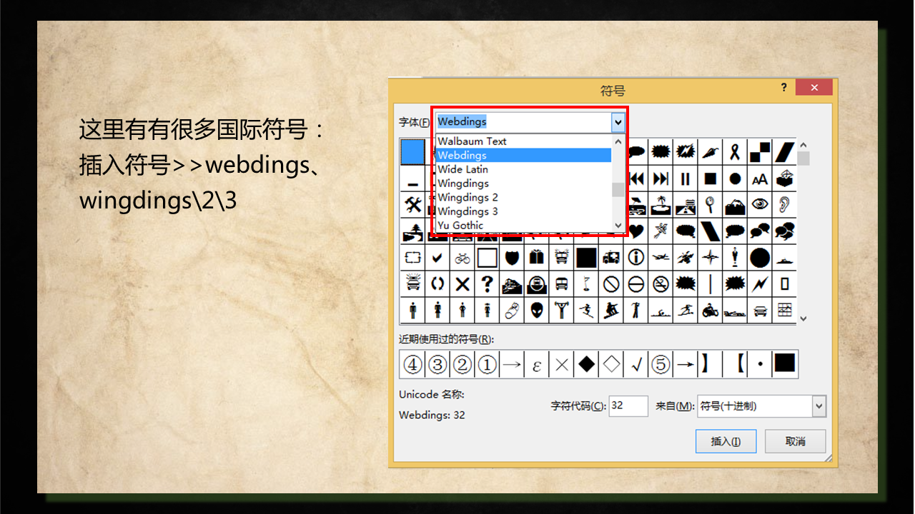Choose the skip-back rewind symbol
Image resolution: width=915 pixels, height=514 pixels.
636,178
